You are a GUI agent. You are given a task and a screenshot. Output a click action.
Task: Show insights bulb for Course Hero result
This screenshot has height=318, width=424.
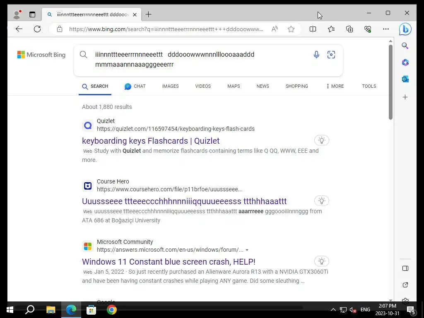321,201
